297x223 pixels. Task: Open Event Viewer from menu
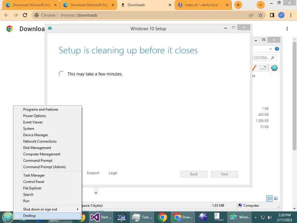coord(47,122)
